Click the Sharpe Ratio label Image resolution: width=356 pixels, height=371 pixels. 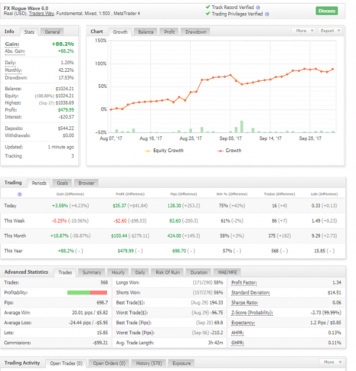pyautogui.click(x=244, y=303)
